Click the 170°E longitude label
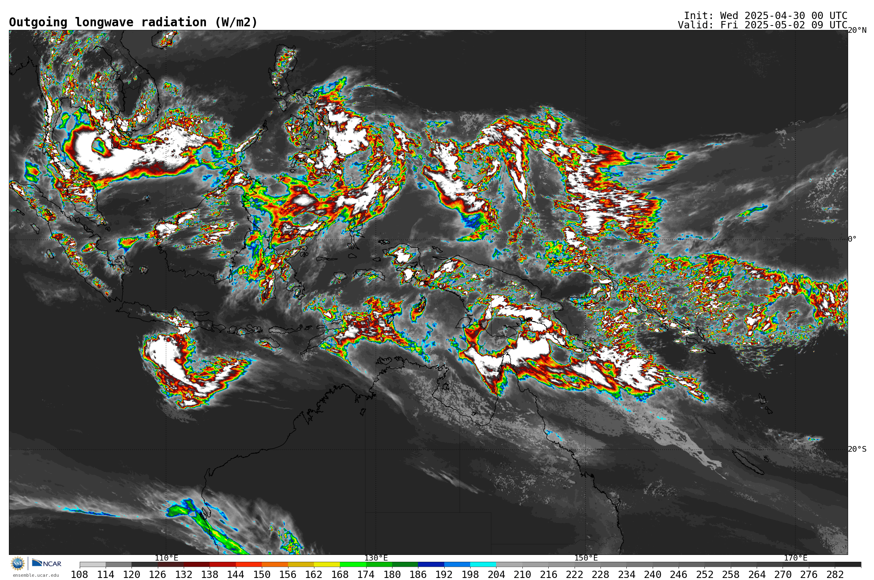Image resolution: width=874 pixels, height=580 pixels. point(796,558)
